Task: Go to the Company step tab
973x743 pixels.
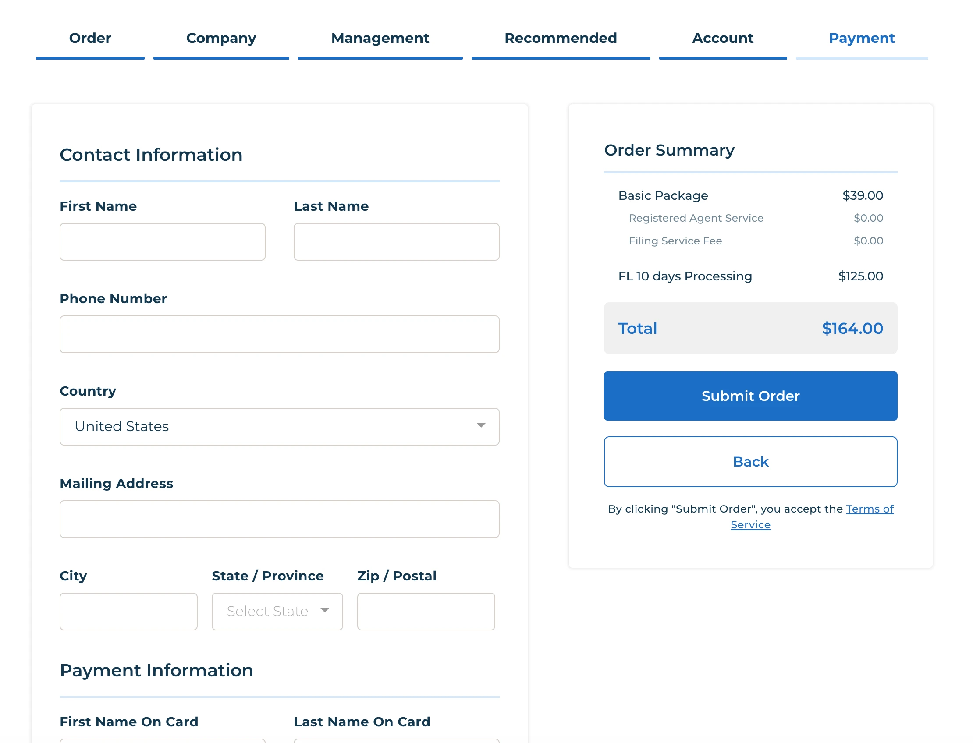Action: pyautogui.click(x=221, y=39)
